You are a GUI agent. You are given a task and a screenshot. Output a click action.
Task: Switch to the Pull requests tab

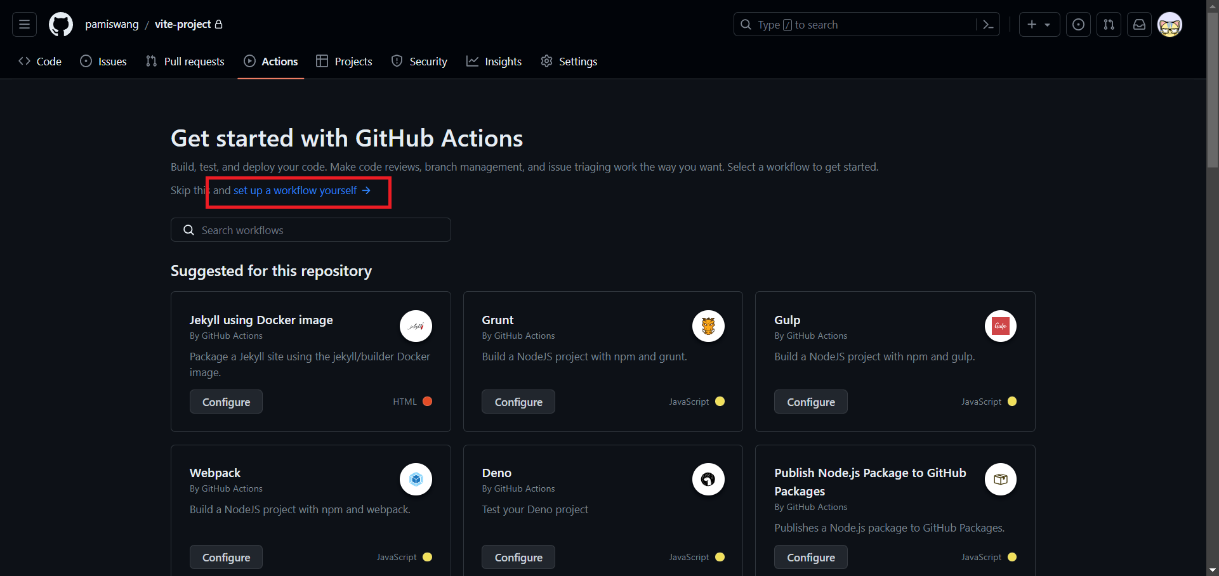pyautogui.click(x=185, y=62)
